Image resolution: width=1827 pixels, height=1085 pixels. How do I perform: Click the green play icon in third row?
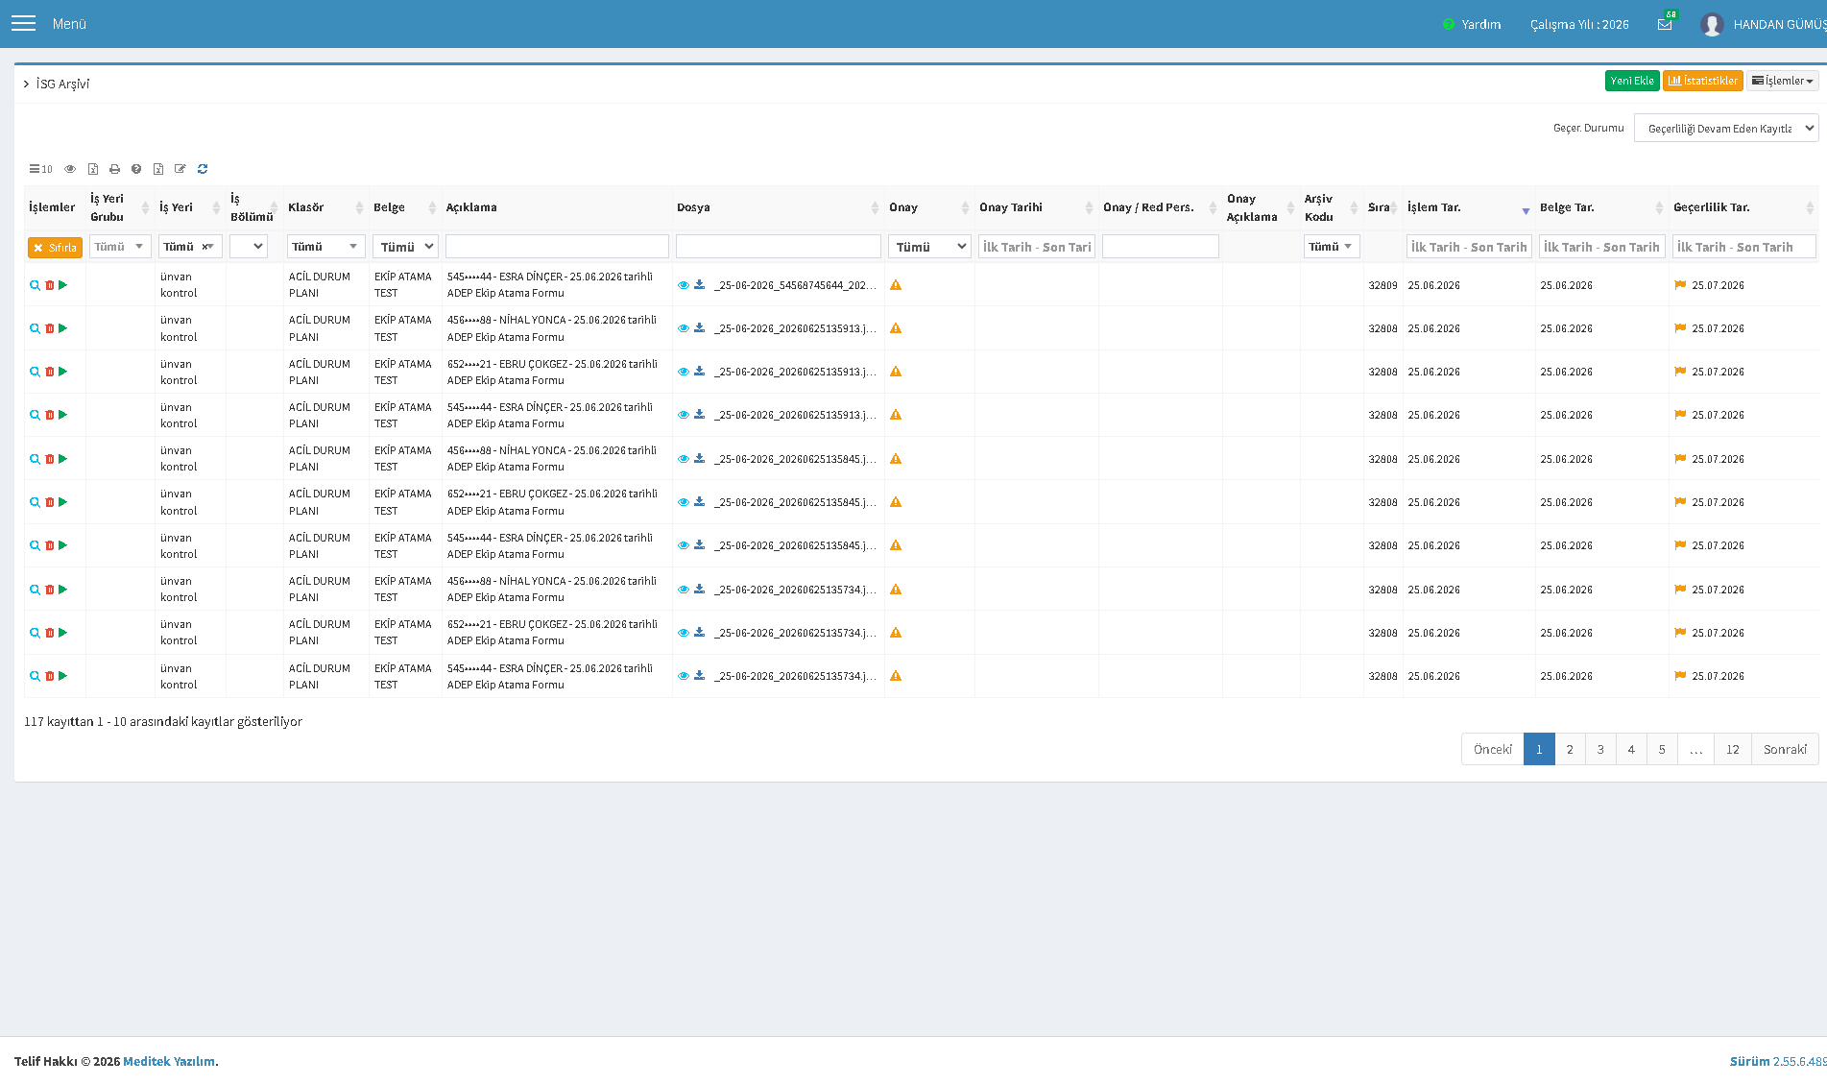63,372
